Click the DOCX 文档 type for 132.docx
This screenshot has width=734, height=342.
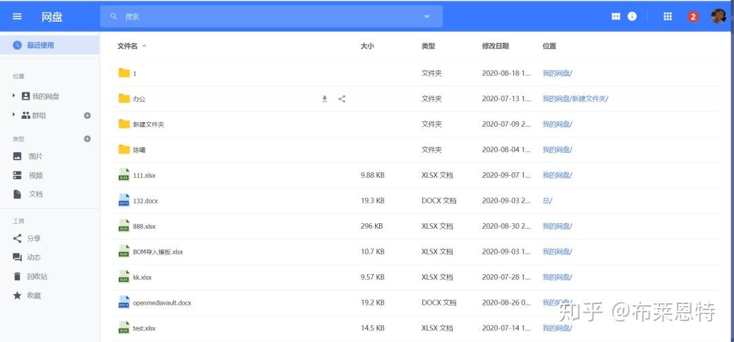coord(438,201)
